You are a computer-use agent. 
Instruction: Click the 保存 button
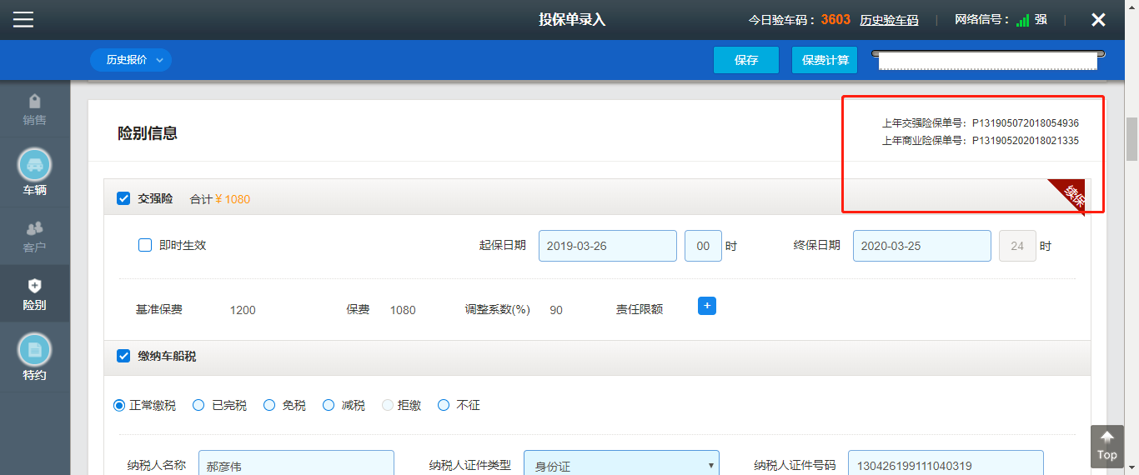click(745, 60)
